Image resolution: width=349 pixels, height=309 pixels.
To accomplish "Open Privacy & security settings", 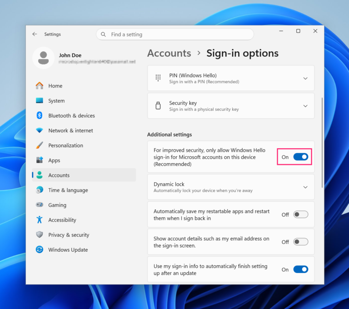I will 84,235.
